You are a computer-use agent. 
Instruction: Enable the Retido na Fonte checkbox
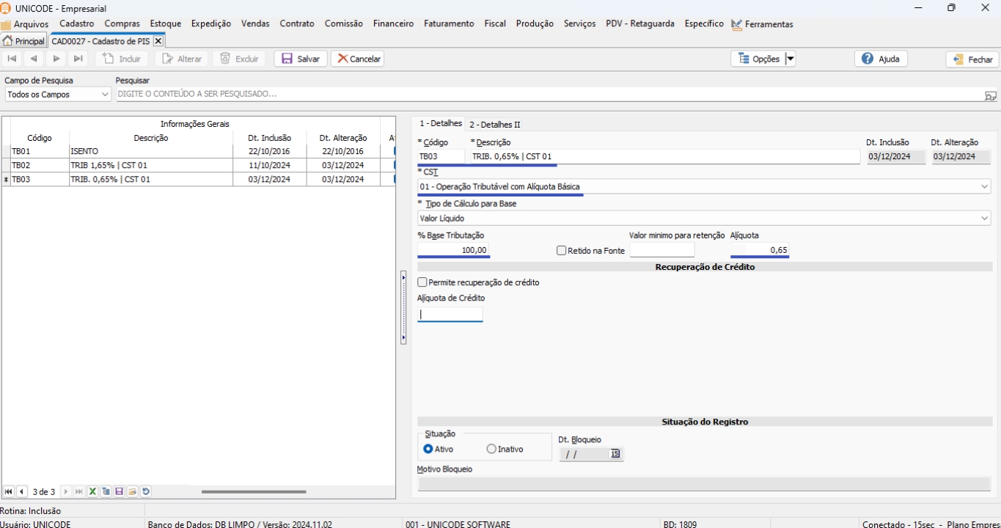click(562, 251)
